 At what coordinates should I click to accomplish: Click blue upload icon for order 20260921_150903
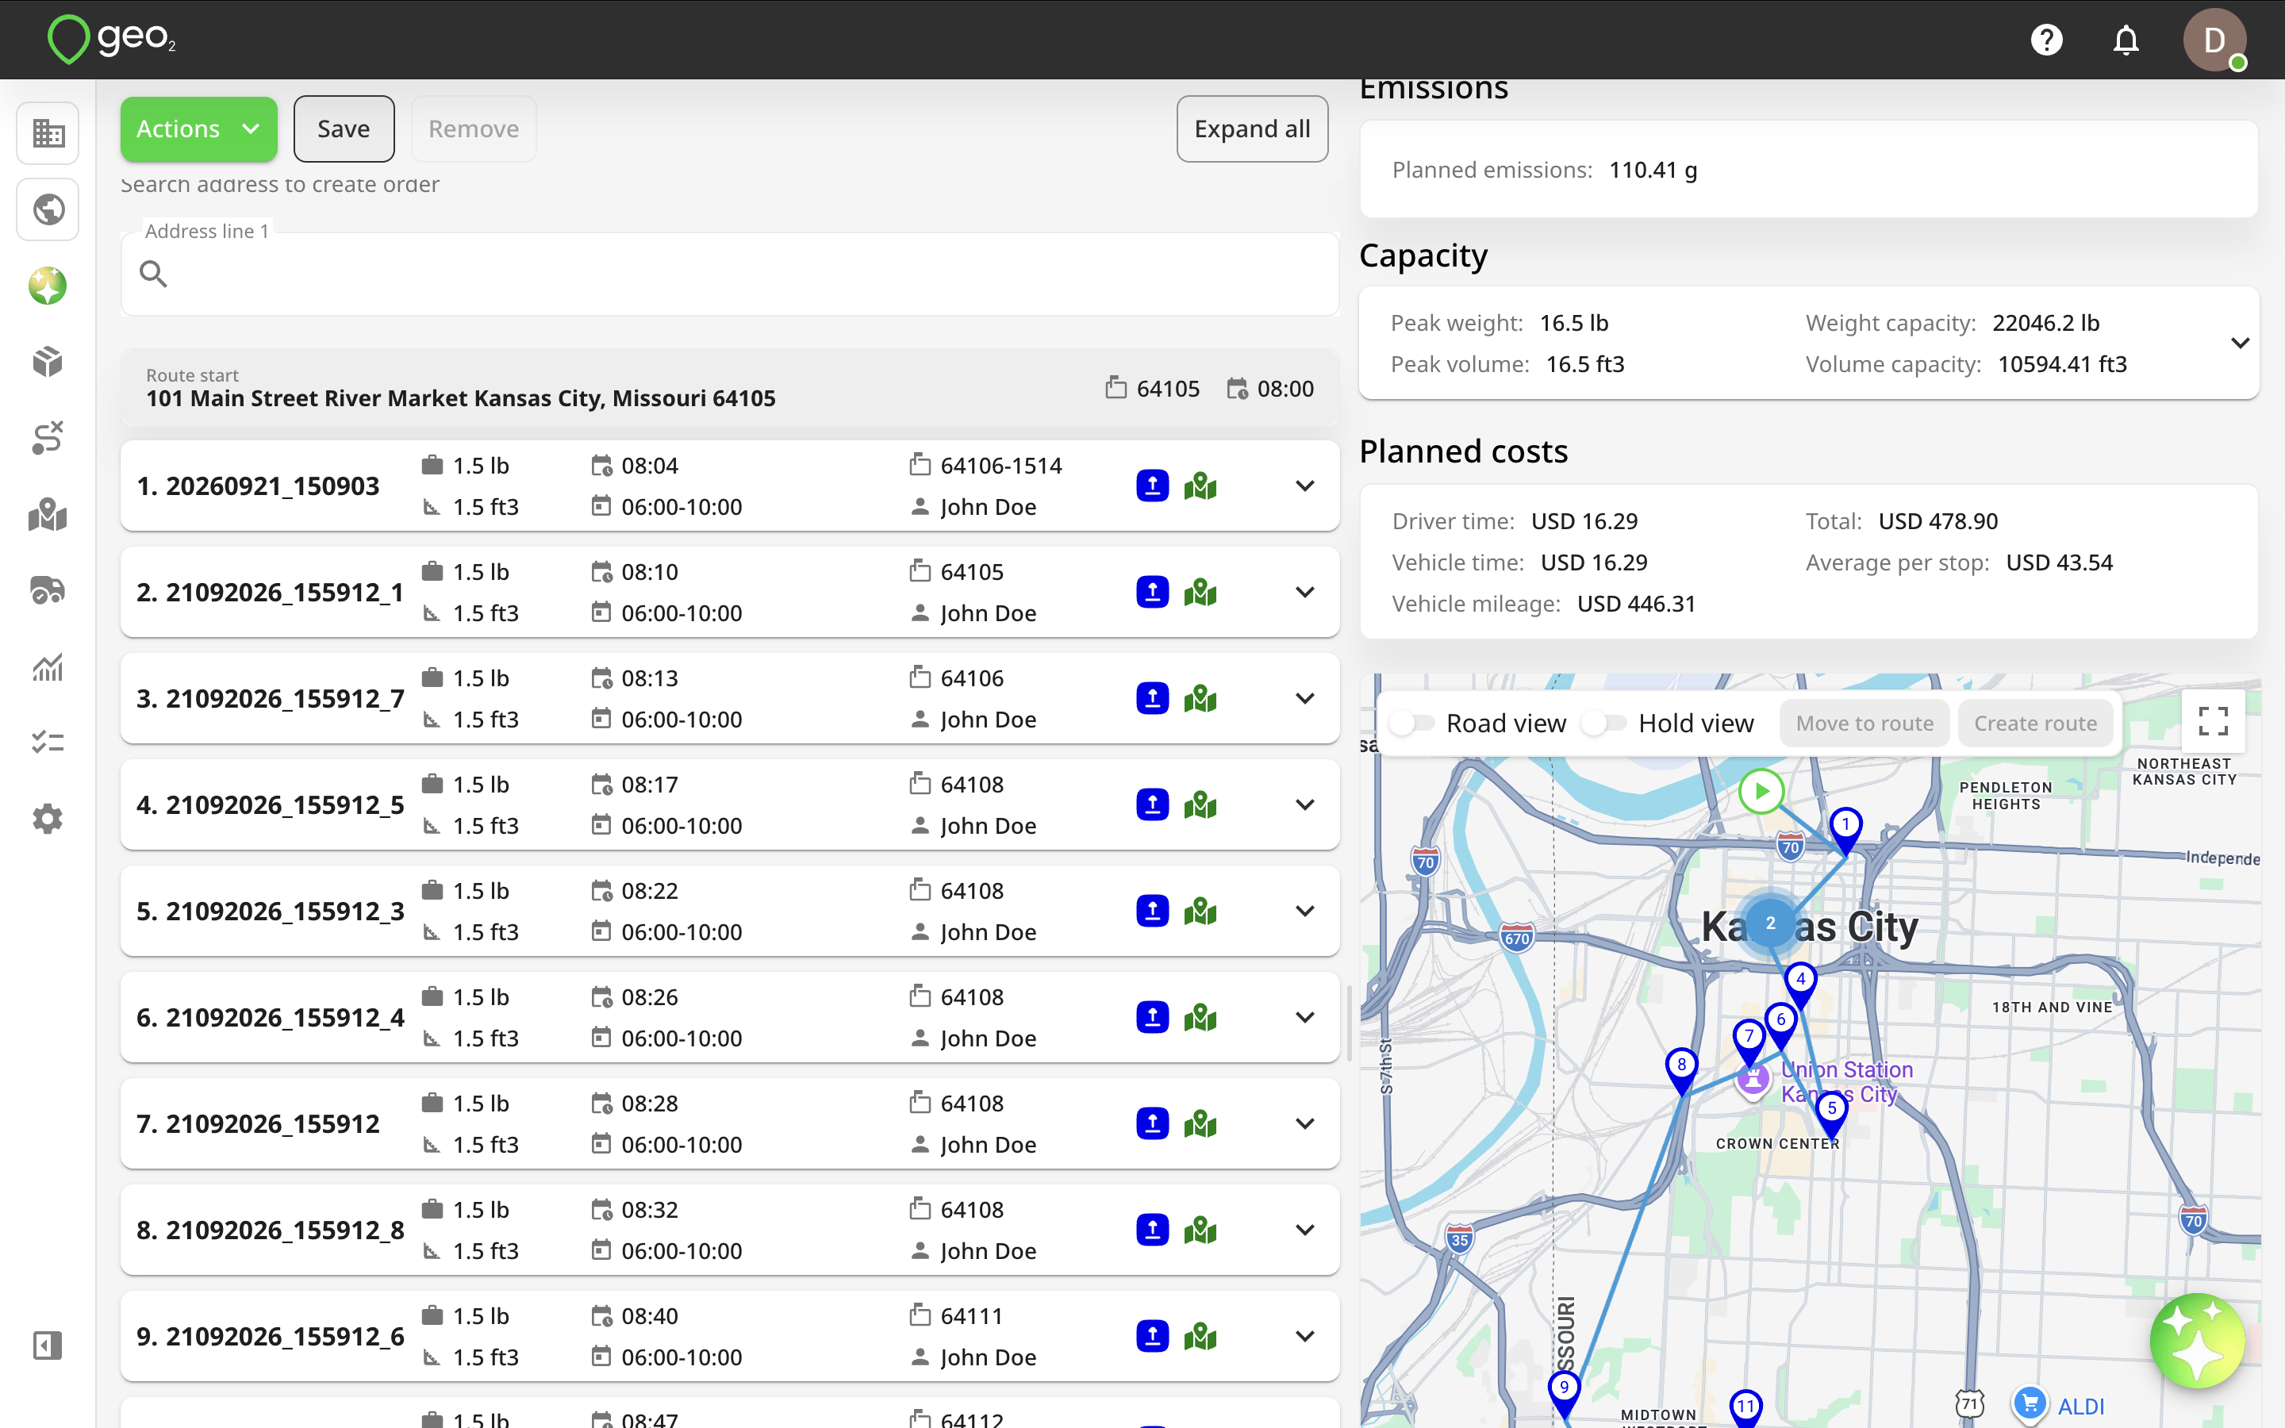[1152, 486]
